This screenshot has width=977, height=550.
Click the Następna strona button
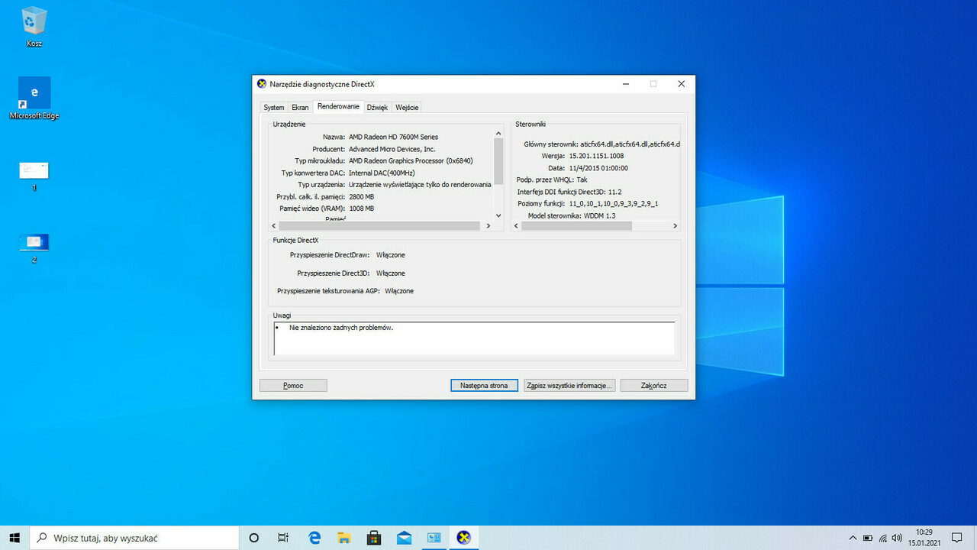pos(484,386)
